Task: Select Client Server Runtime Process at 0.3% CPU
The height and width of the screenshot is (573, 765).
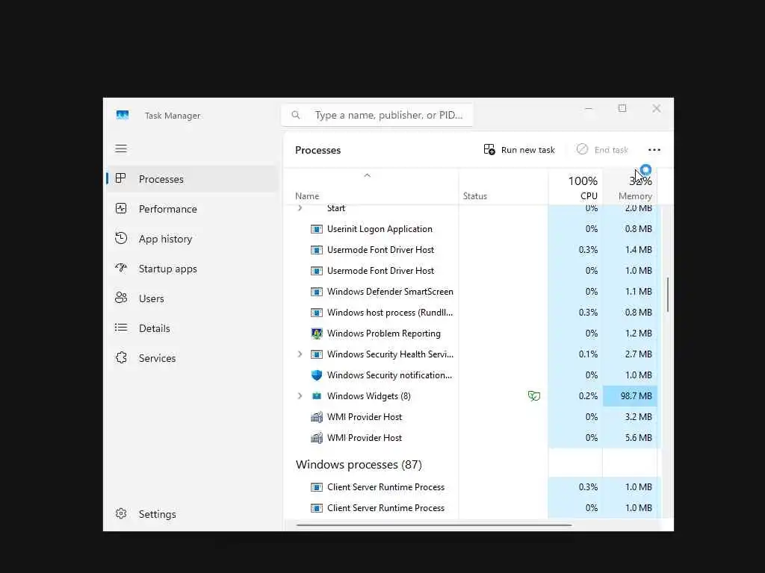Action: pyautogui.click(x=472, y=487)
